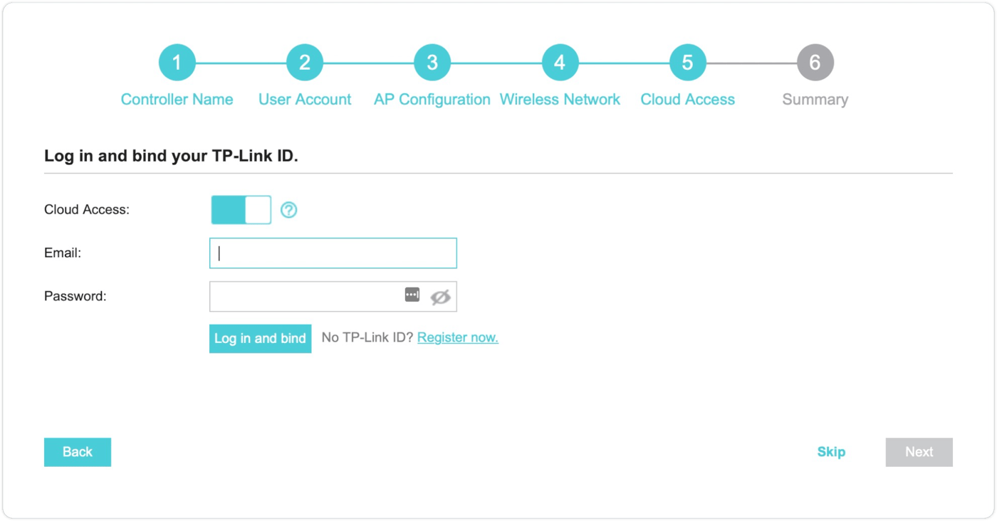Click the Summary step label

(815, 100)
